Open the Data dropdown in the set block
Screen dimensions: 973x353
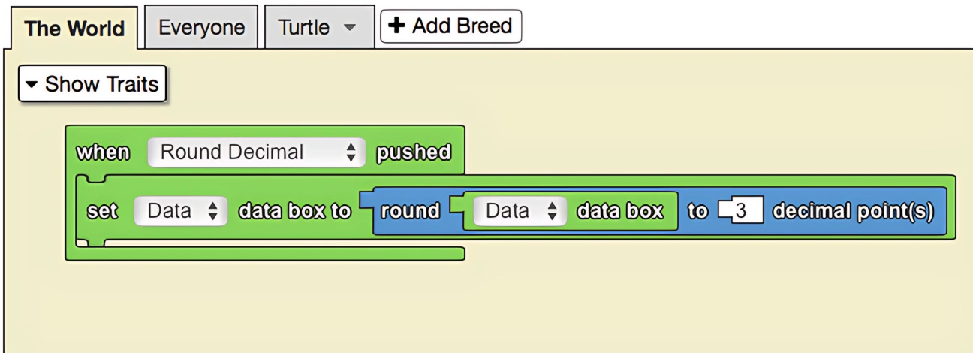(180, 211)
